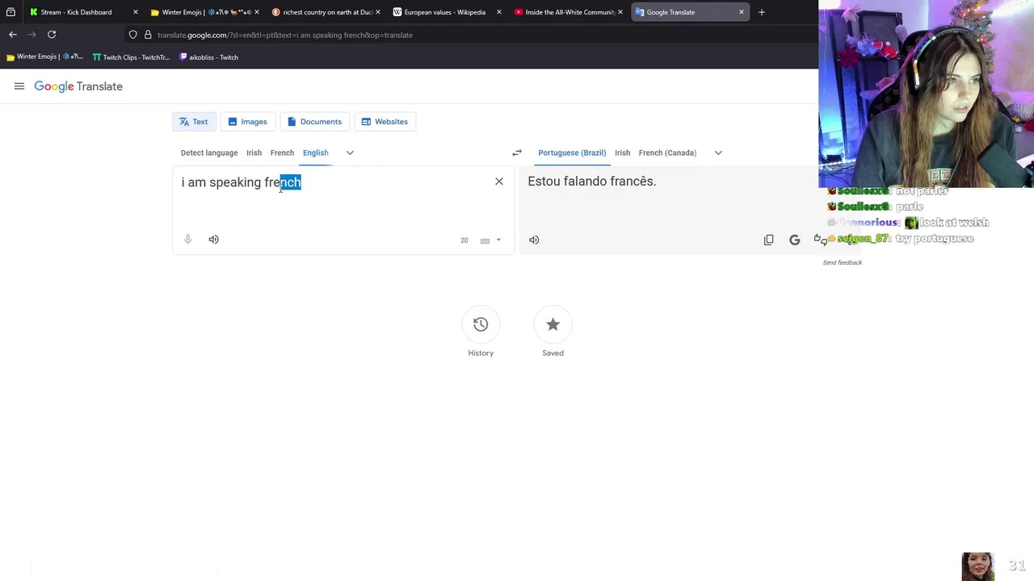The image size is (1034, 581).
Task: Click the Google Translate logo
Action: coord(78,86)
